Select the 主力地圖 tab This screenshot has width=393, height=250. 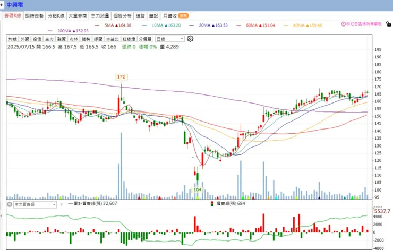[100, 16]
